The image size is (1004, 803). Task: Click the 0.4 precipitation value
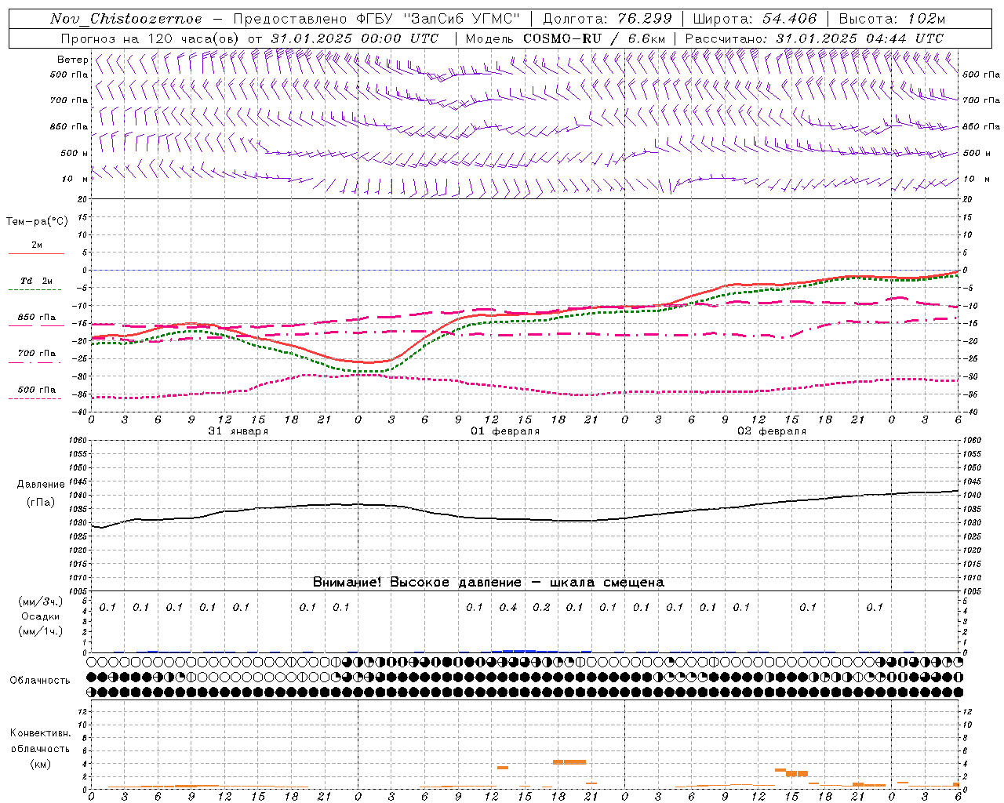508,607
